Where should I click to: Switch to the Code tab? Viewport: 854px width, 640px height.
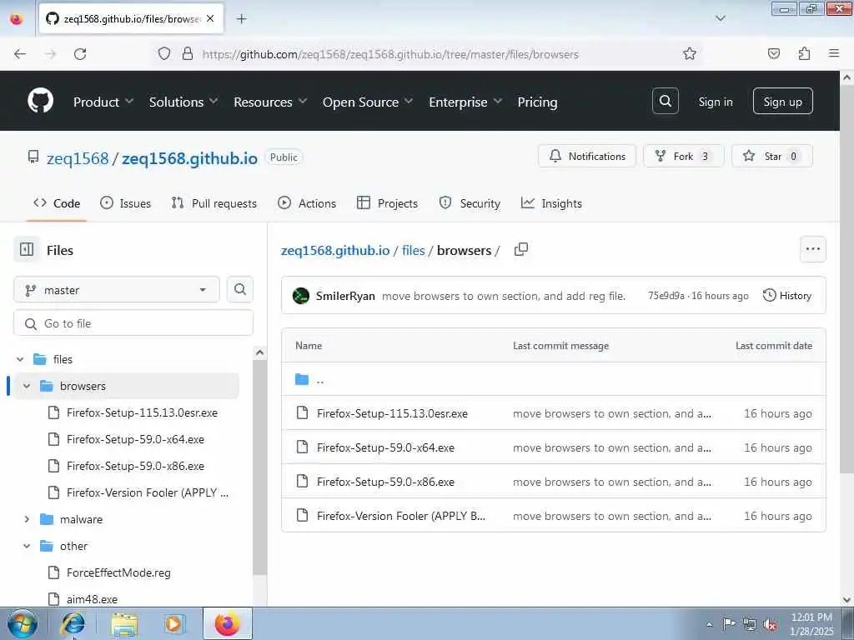(x=57, y=203)
